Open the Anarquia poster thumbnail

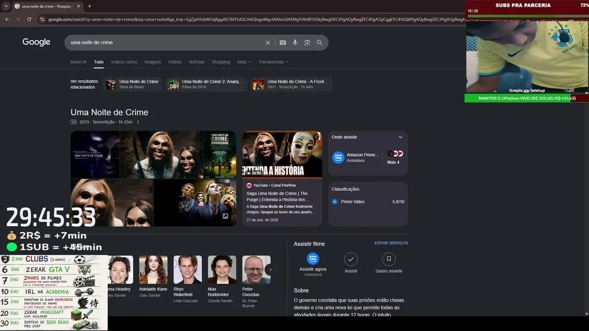point(220,154)
